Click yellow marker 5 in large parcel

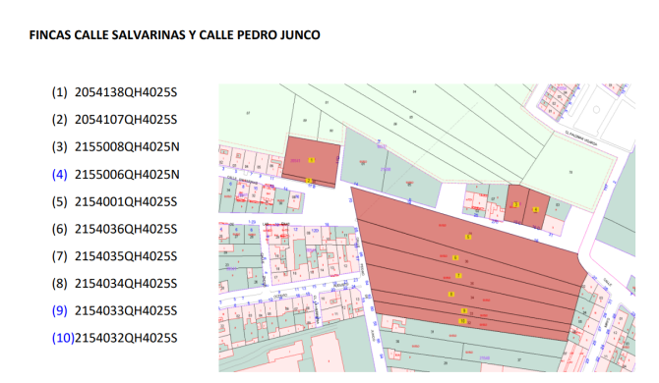pyautogui.click(x=468, y=237)
